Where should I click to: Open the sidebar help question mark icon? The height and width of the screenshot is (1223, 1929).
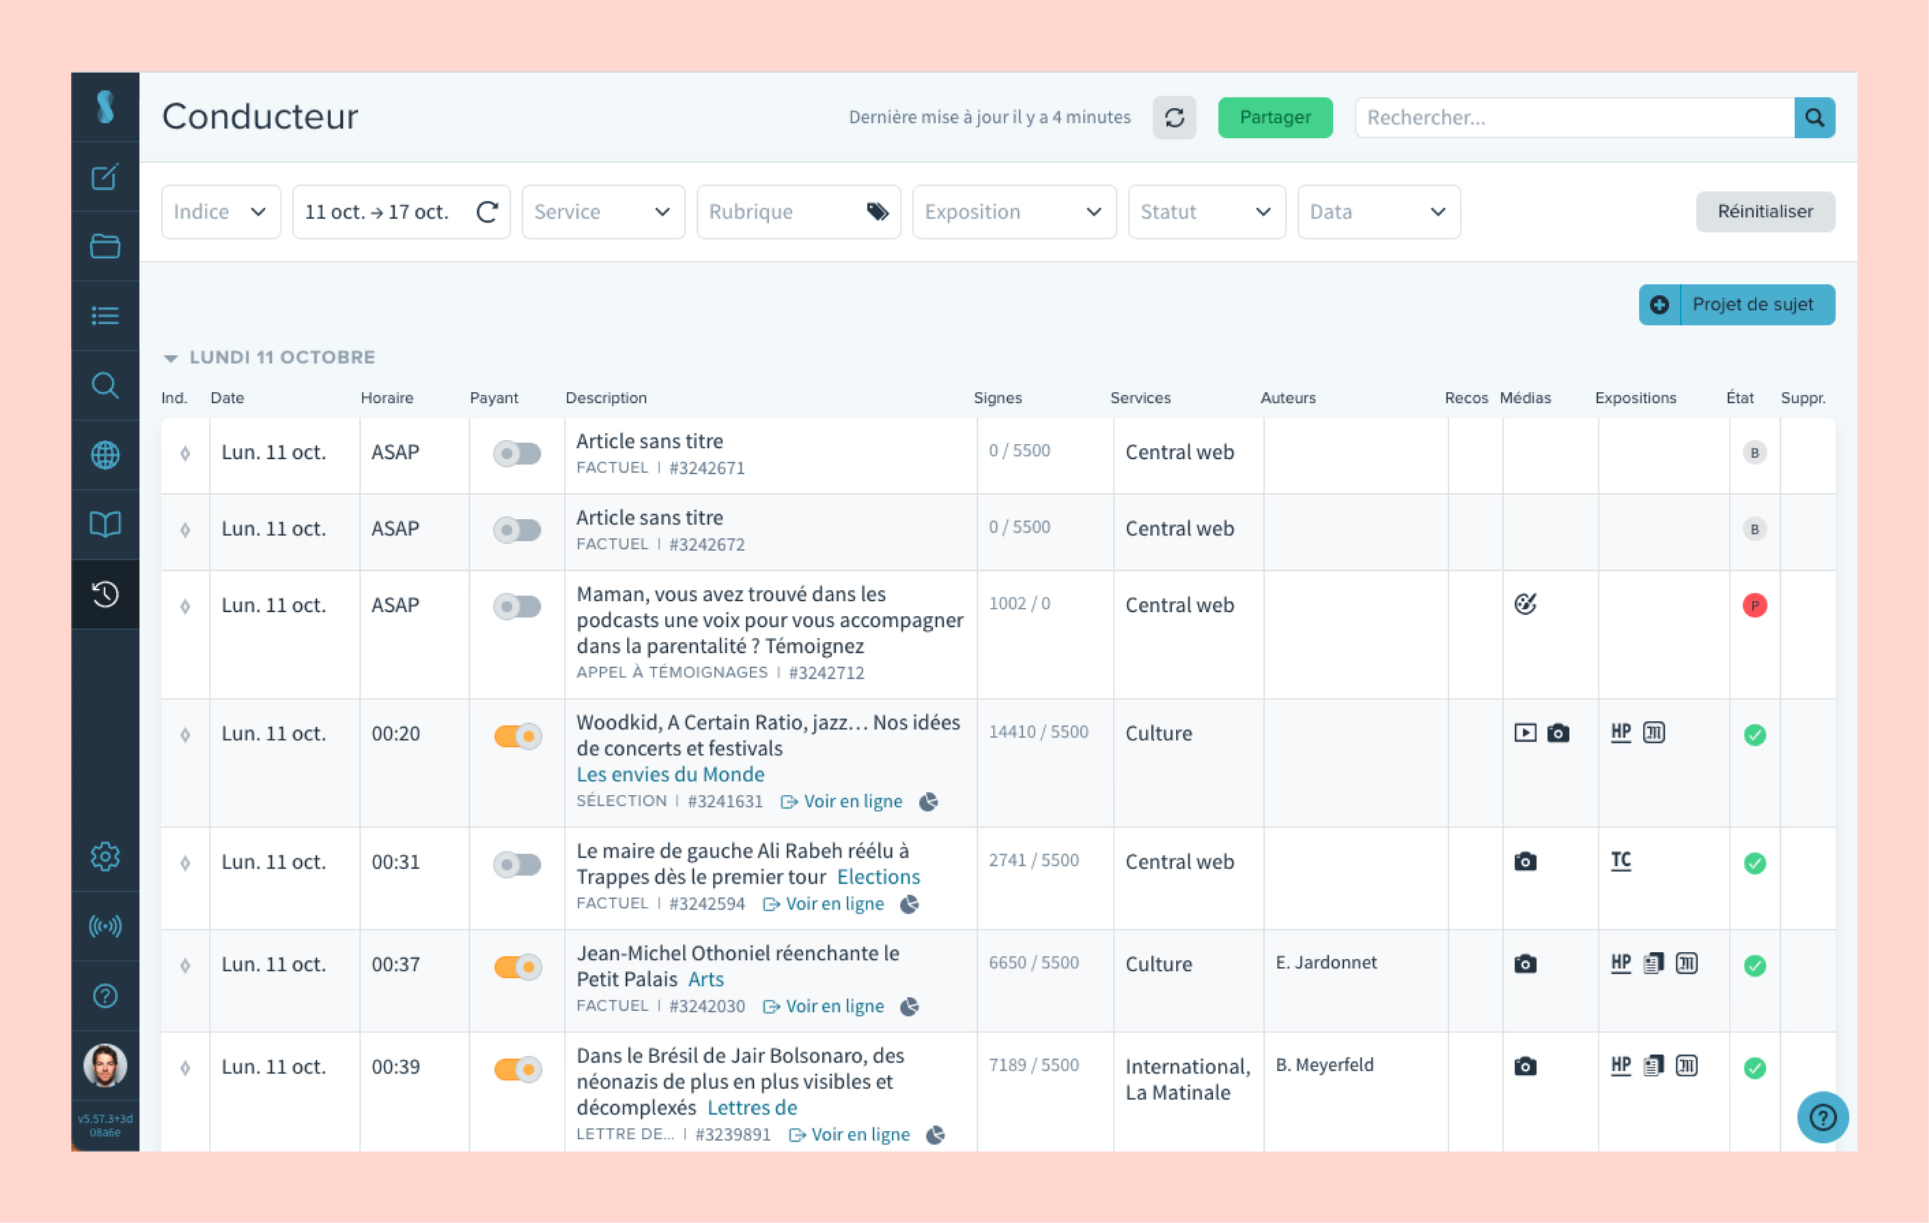coord(105,996)
